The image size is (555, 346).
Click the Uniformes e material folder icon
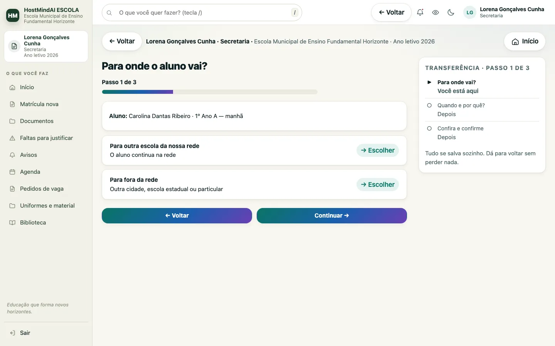click(12, 206)
